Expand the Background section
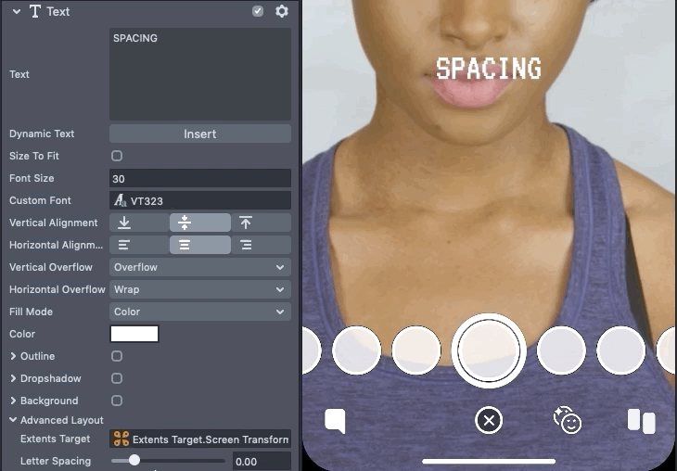The height and width of the screenshot is (471, 677). 13,401
